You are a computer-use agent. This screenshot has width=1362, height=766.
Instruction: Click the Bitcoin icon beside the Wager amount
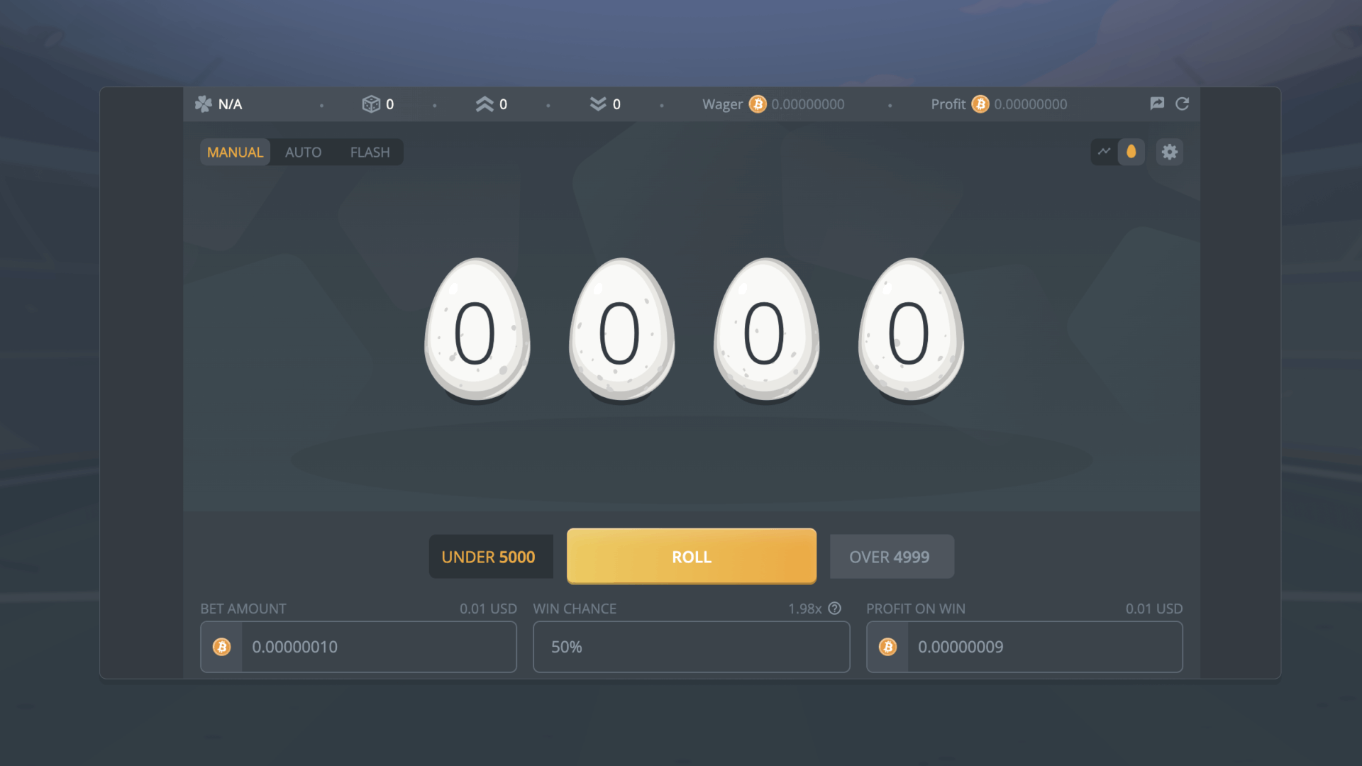[756, 104]
